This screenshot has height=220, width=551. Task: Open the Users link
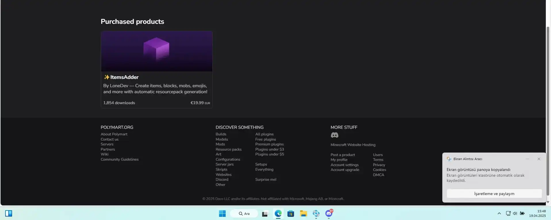[x=378, y=155]
